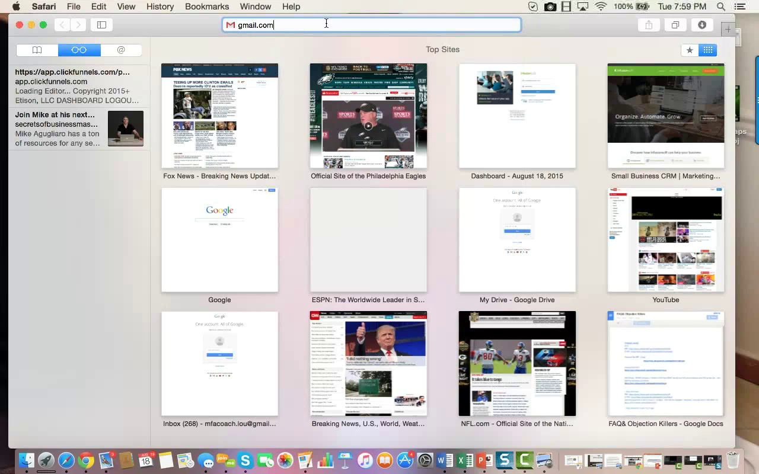Open the Wi-Fi status menu

601,7
